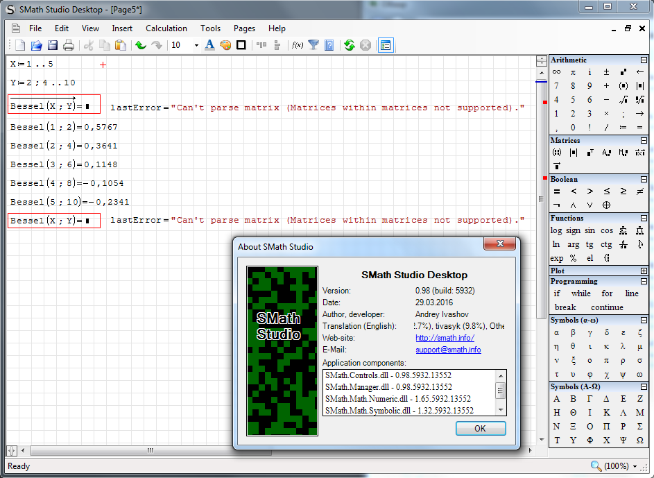Viewport: 654px width, 478px height.
Task: Open the font size dropdown
Action: pos(196,45)
